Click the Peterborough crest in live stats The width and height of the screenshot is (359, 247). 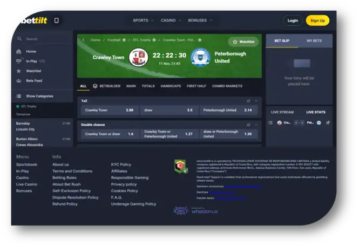tap(319, 123)
